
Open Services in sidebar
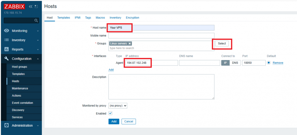click(x=24, y=117)
